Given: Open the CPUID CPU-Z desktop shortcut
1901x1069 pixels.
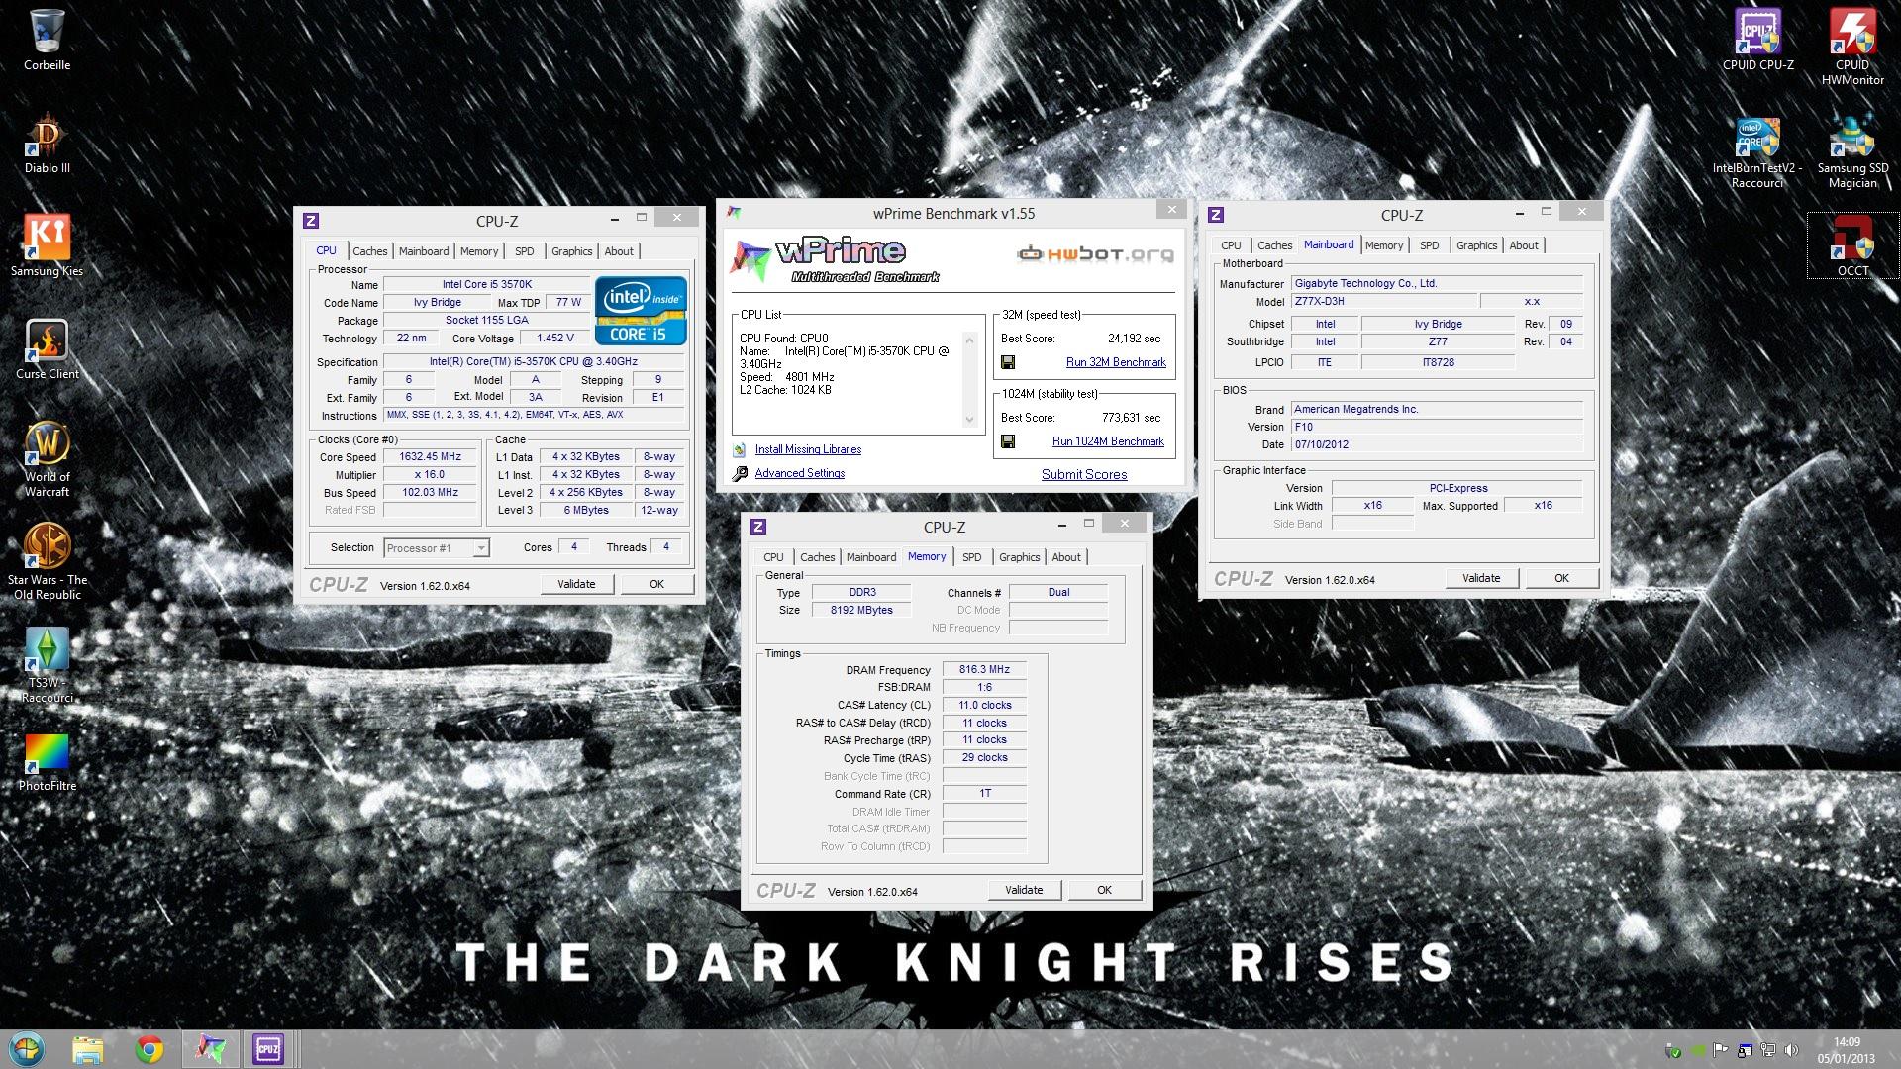Looking at the screenshot, I should [1757, 40].
